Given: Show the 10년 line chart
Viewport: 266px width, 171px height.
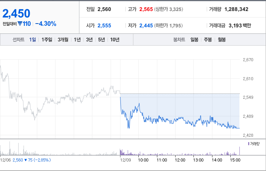Looking at the screenshot, I should click(115, 40).
